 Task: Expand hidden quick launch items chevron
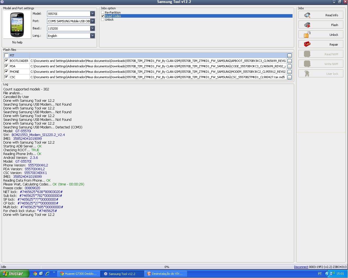click(54, 273)
